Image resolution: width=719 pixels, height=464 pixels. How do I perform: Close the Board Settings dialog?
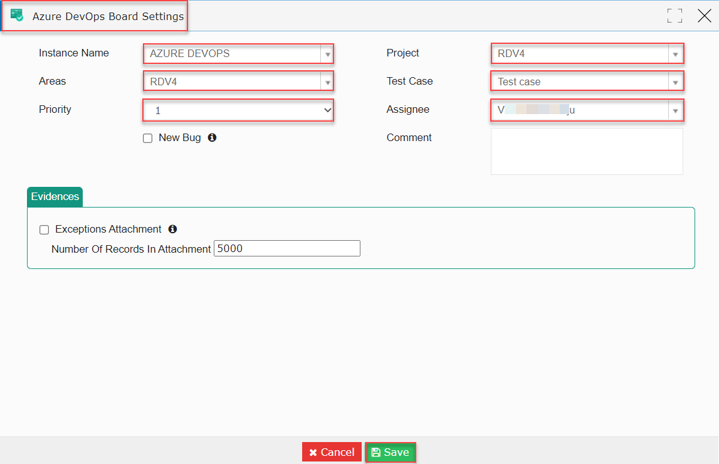(x=705, y=16)
